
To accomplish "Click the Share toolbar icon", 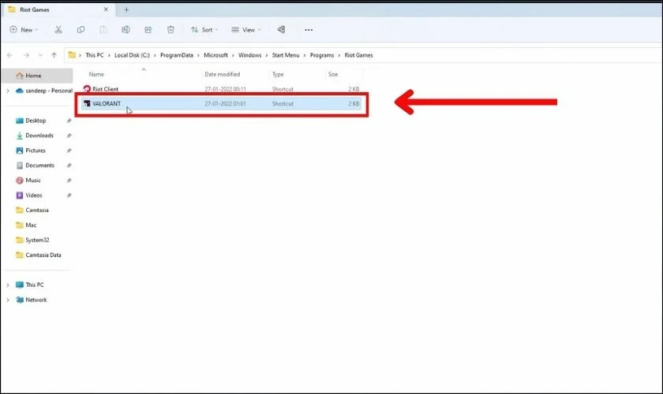I will tap(148, 30).
